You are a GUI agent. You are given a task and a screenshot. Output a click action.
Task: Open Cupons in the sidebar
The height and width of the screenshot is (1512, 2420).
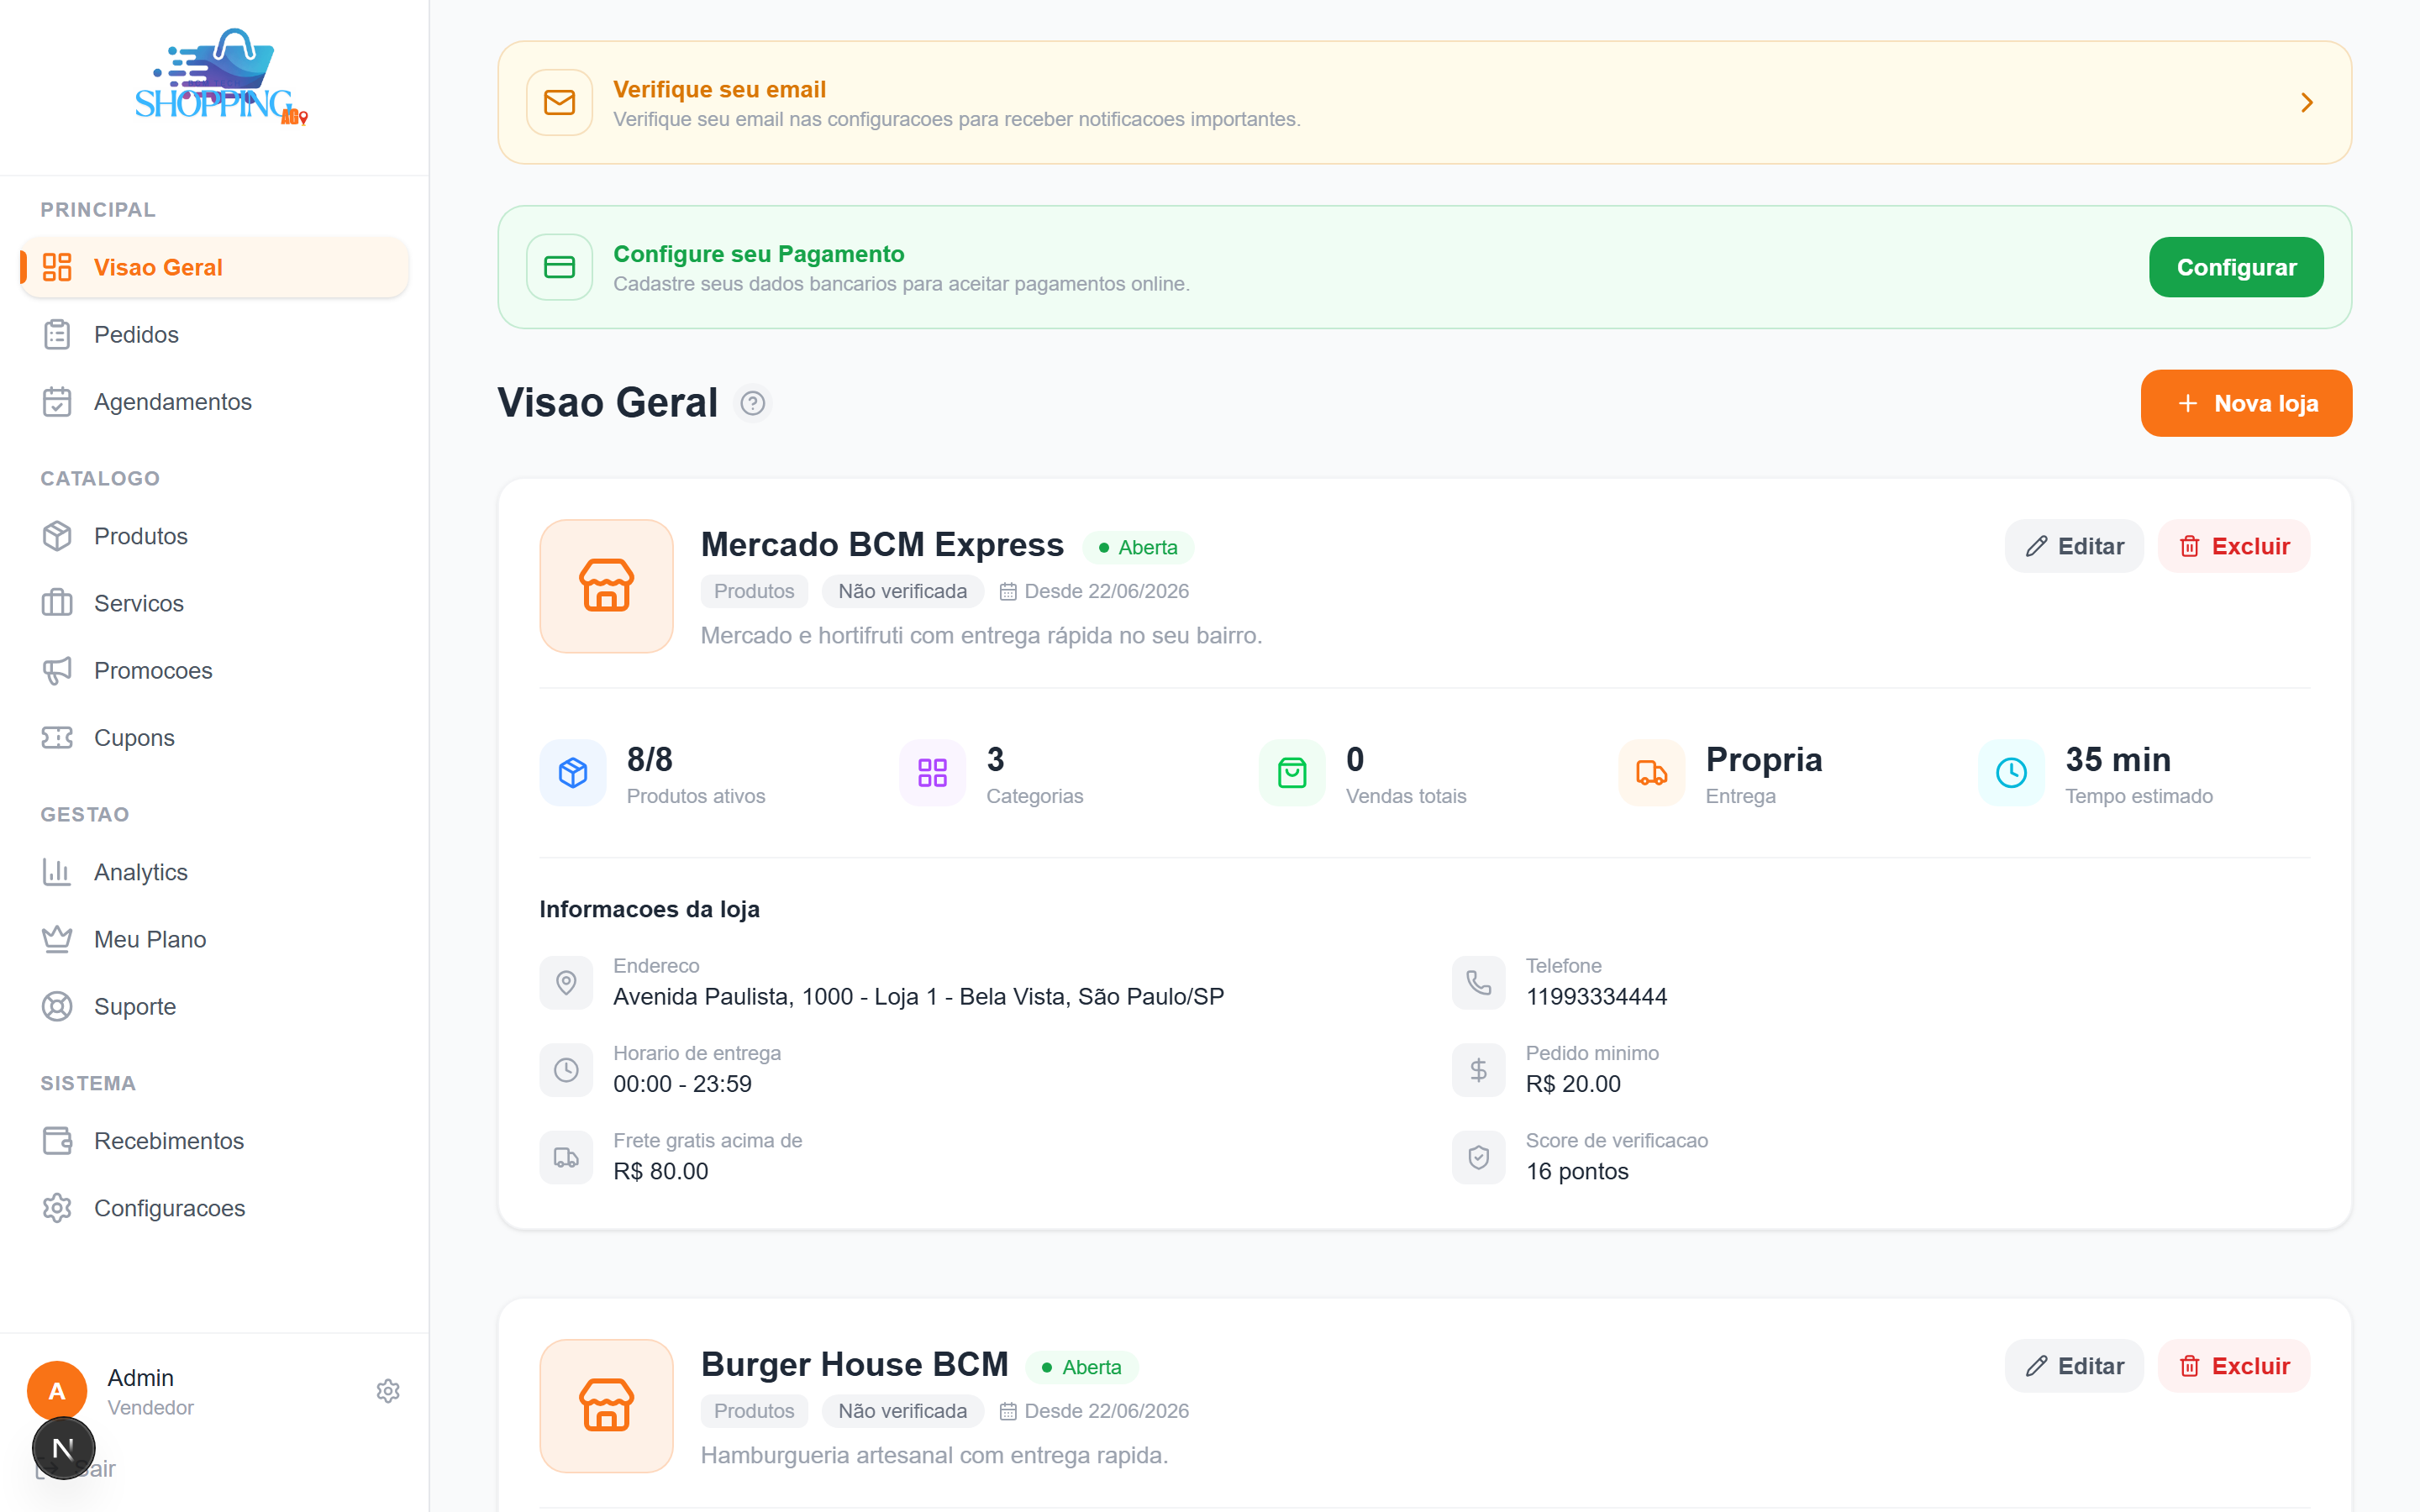215,738
